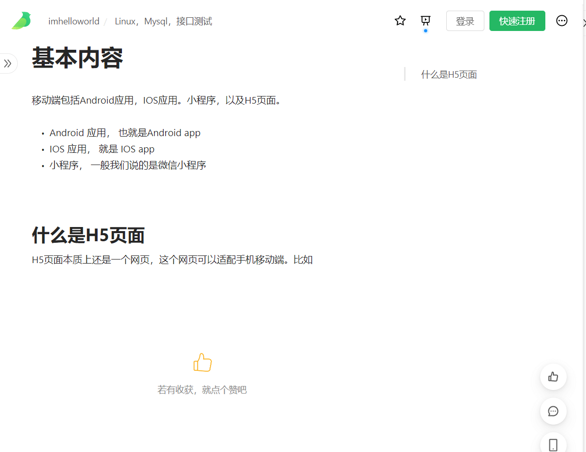
Task: Open presentation mode icon in header
Action: click(x=425, y=20)
